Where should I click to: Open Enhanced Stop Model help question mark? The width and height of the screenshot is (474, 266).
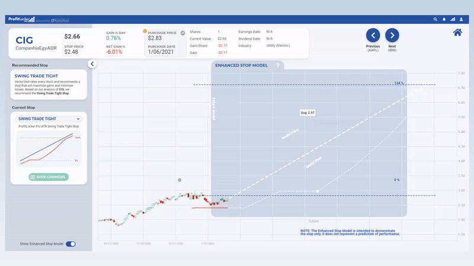[278, 65]
